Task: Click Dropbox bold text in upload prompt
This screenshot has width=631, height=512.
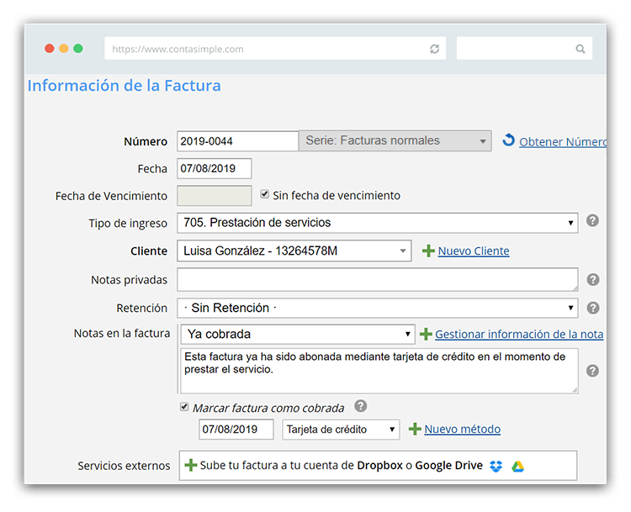Action: [x=379, y=466]
